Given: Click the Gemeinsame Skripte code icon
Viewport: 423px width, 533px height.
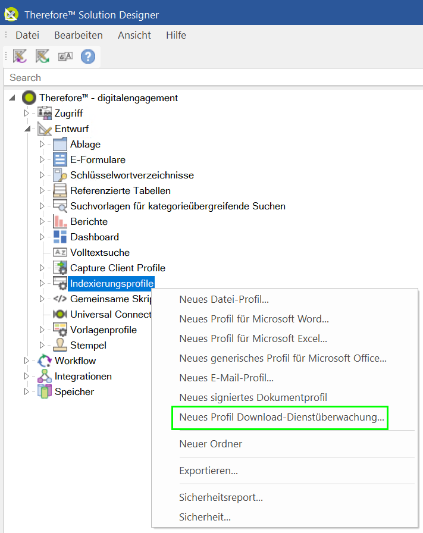Looking at the screenshot, I should [60, 299].
